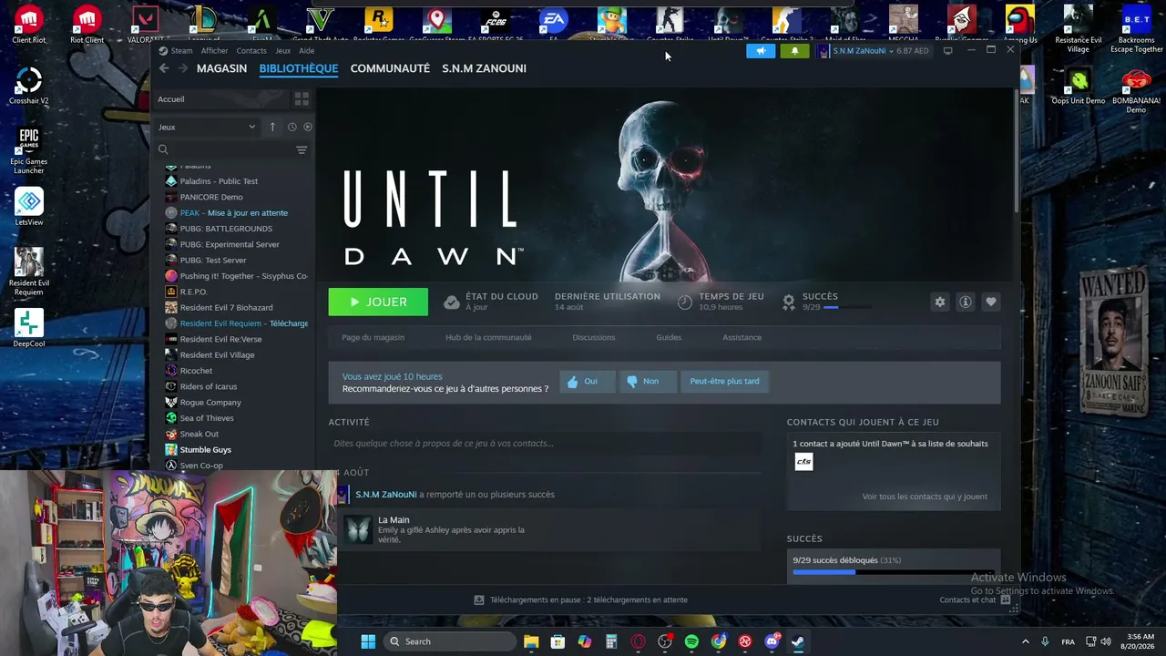Viewport: 1166px width, 656px height.
Task: Open Spotify from the taskbar
Action: pos(691,641)
